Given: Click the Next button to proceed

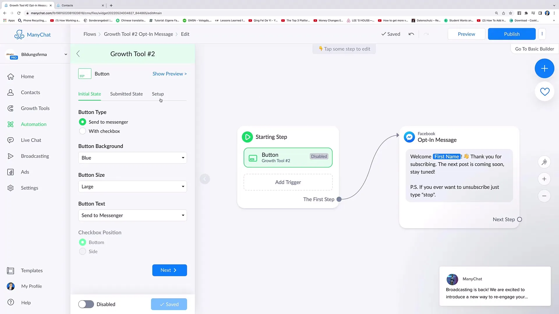Looking at the screenshot, I should (169, 270).
